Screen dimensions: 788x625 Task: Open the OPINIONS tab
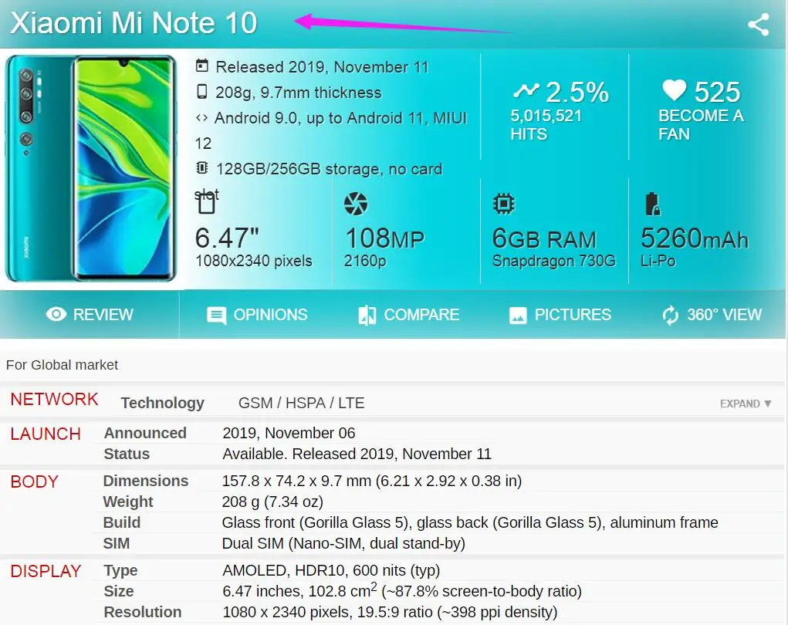257,315
